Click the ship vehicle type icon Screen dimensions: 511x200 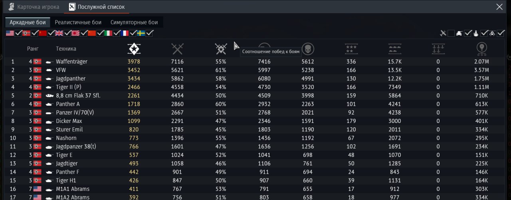click(476, 33)
